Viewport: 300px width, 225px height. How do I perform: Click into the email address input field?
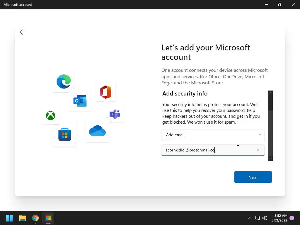pyautogui.click(x=213, y=150)
